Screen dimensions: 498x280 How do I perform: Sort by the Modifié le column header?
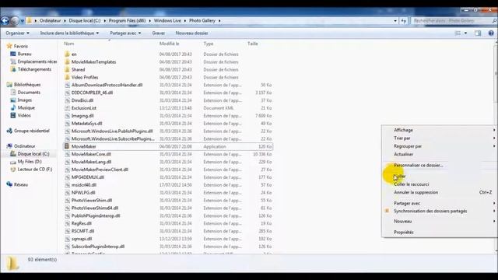pos(170,44)
